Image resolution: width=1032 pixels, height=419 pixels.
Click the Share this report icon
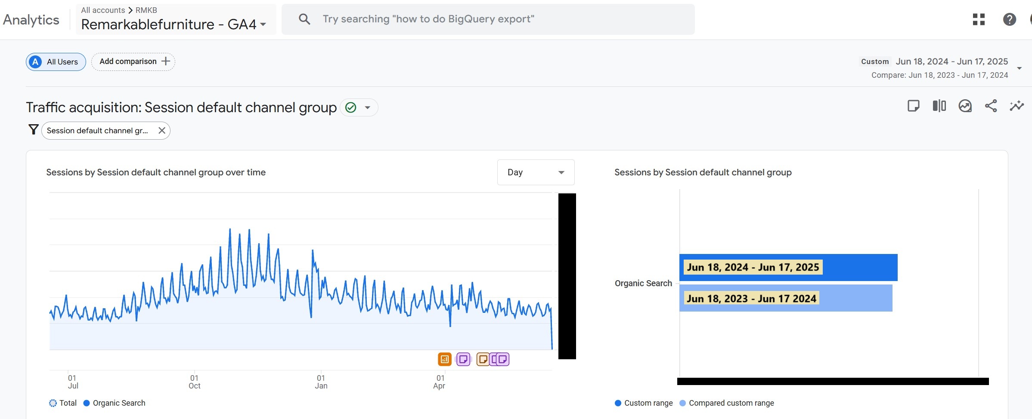coord(991,106)
